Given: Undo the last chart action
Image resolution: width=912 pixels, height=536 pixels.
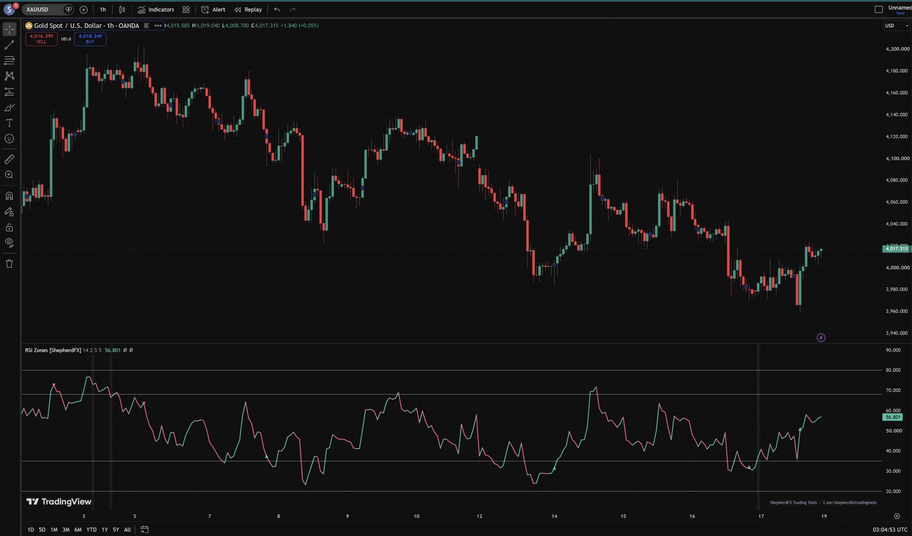Looking at the screenshot, I should pyautogui.click(x=277, y=10).
